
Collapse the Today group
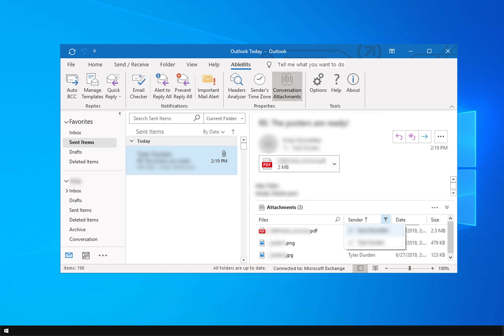pyautogui.click(x=132, y=141)
